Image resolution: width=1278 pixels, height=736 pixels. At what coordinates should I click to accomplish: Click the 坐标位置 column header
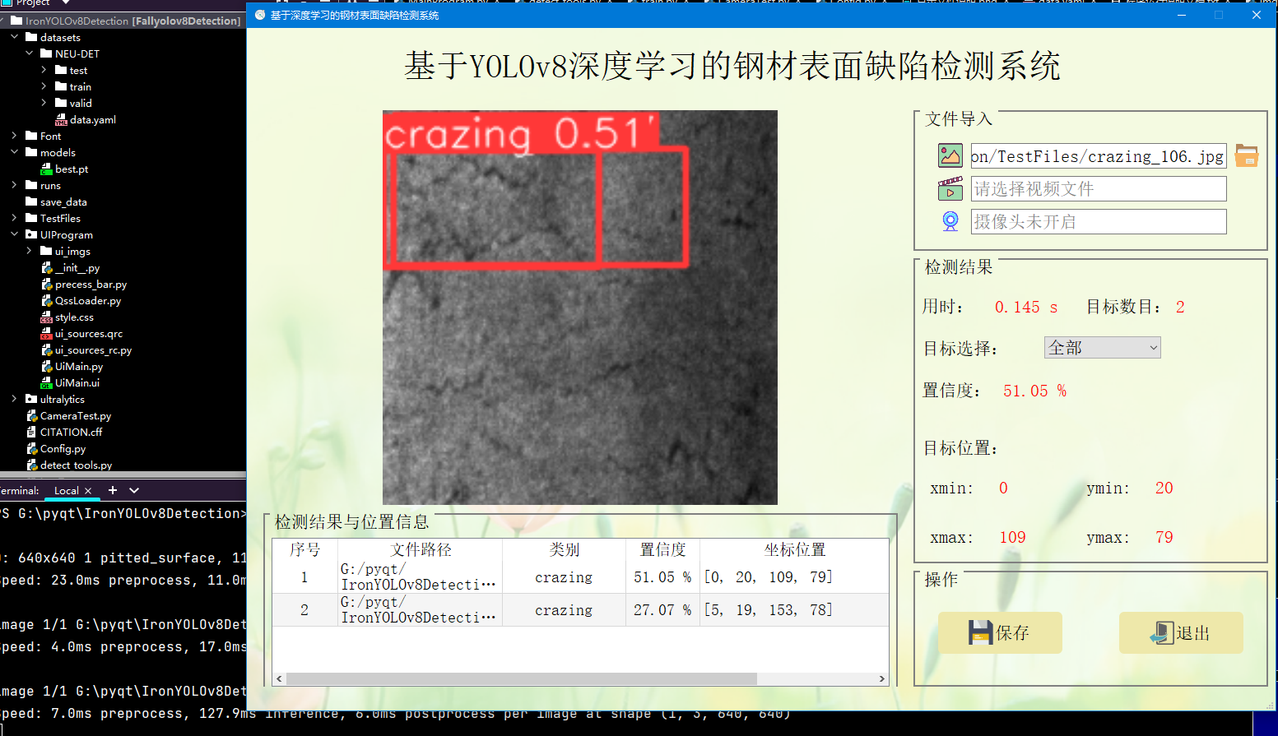794,549
